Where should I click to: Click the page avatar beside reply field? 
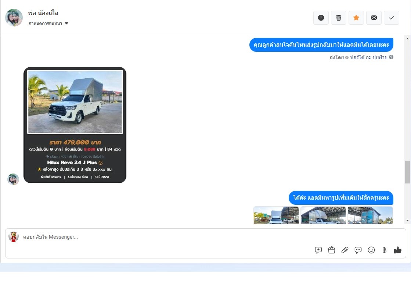13,237
